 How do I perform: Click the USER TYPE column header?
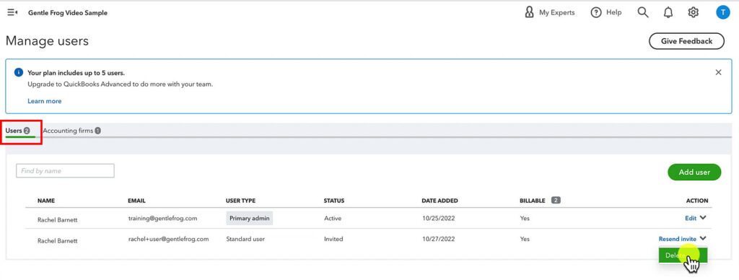click(x=240, y=201)
